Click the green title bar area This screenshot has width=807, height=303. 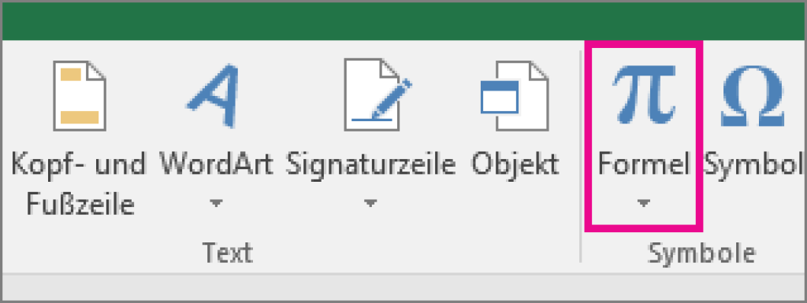(x=403, y=21)
